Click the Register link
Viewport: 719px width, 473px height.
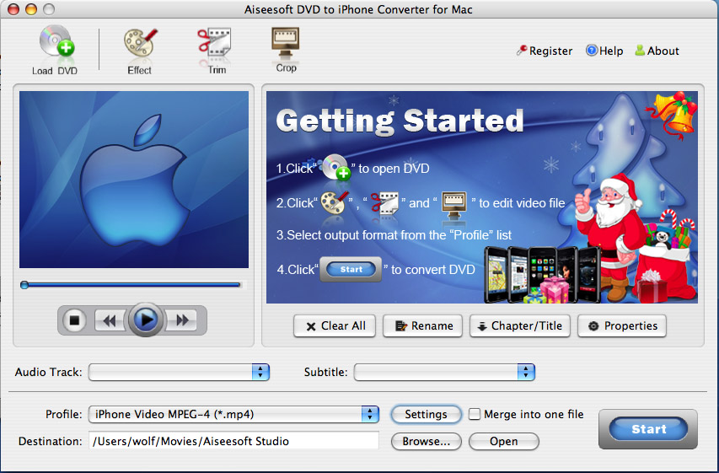[x=545, y=51]
